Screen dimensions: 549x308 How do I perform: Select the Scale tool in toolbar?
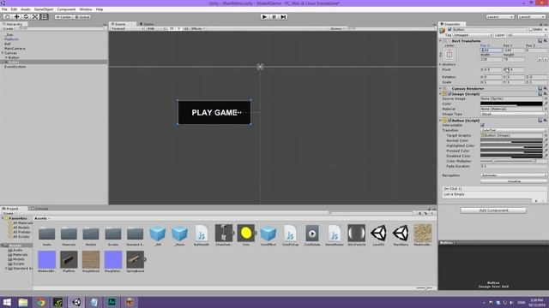tap(35, 17)
